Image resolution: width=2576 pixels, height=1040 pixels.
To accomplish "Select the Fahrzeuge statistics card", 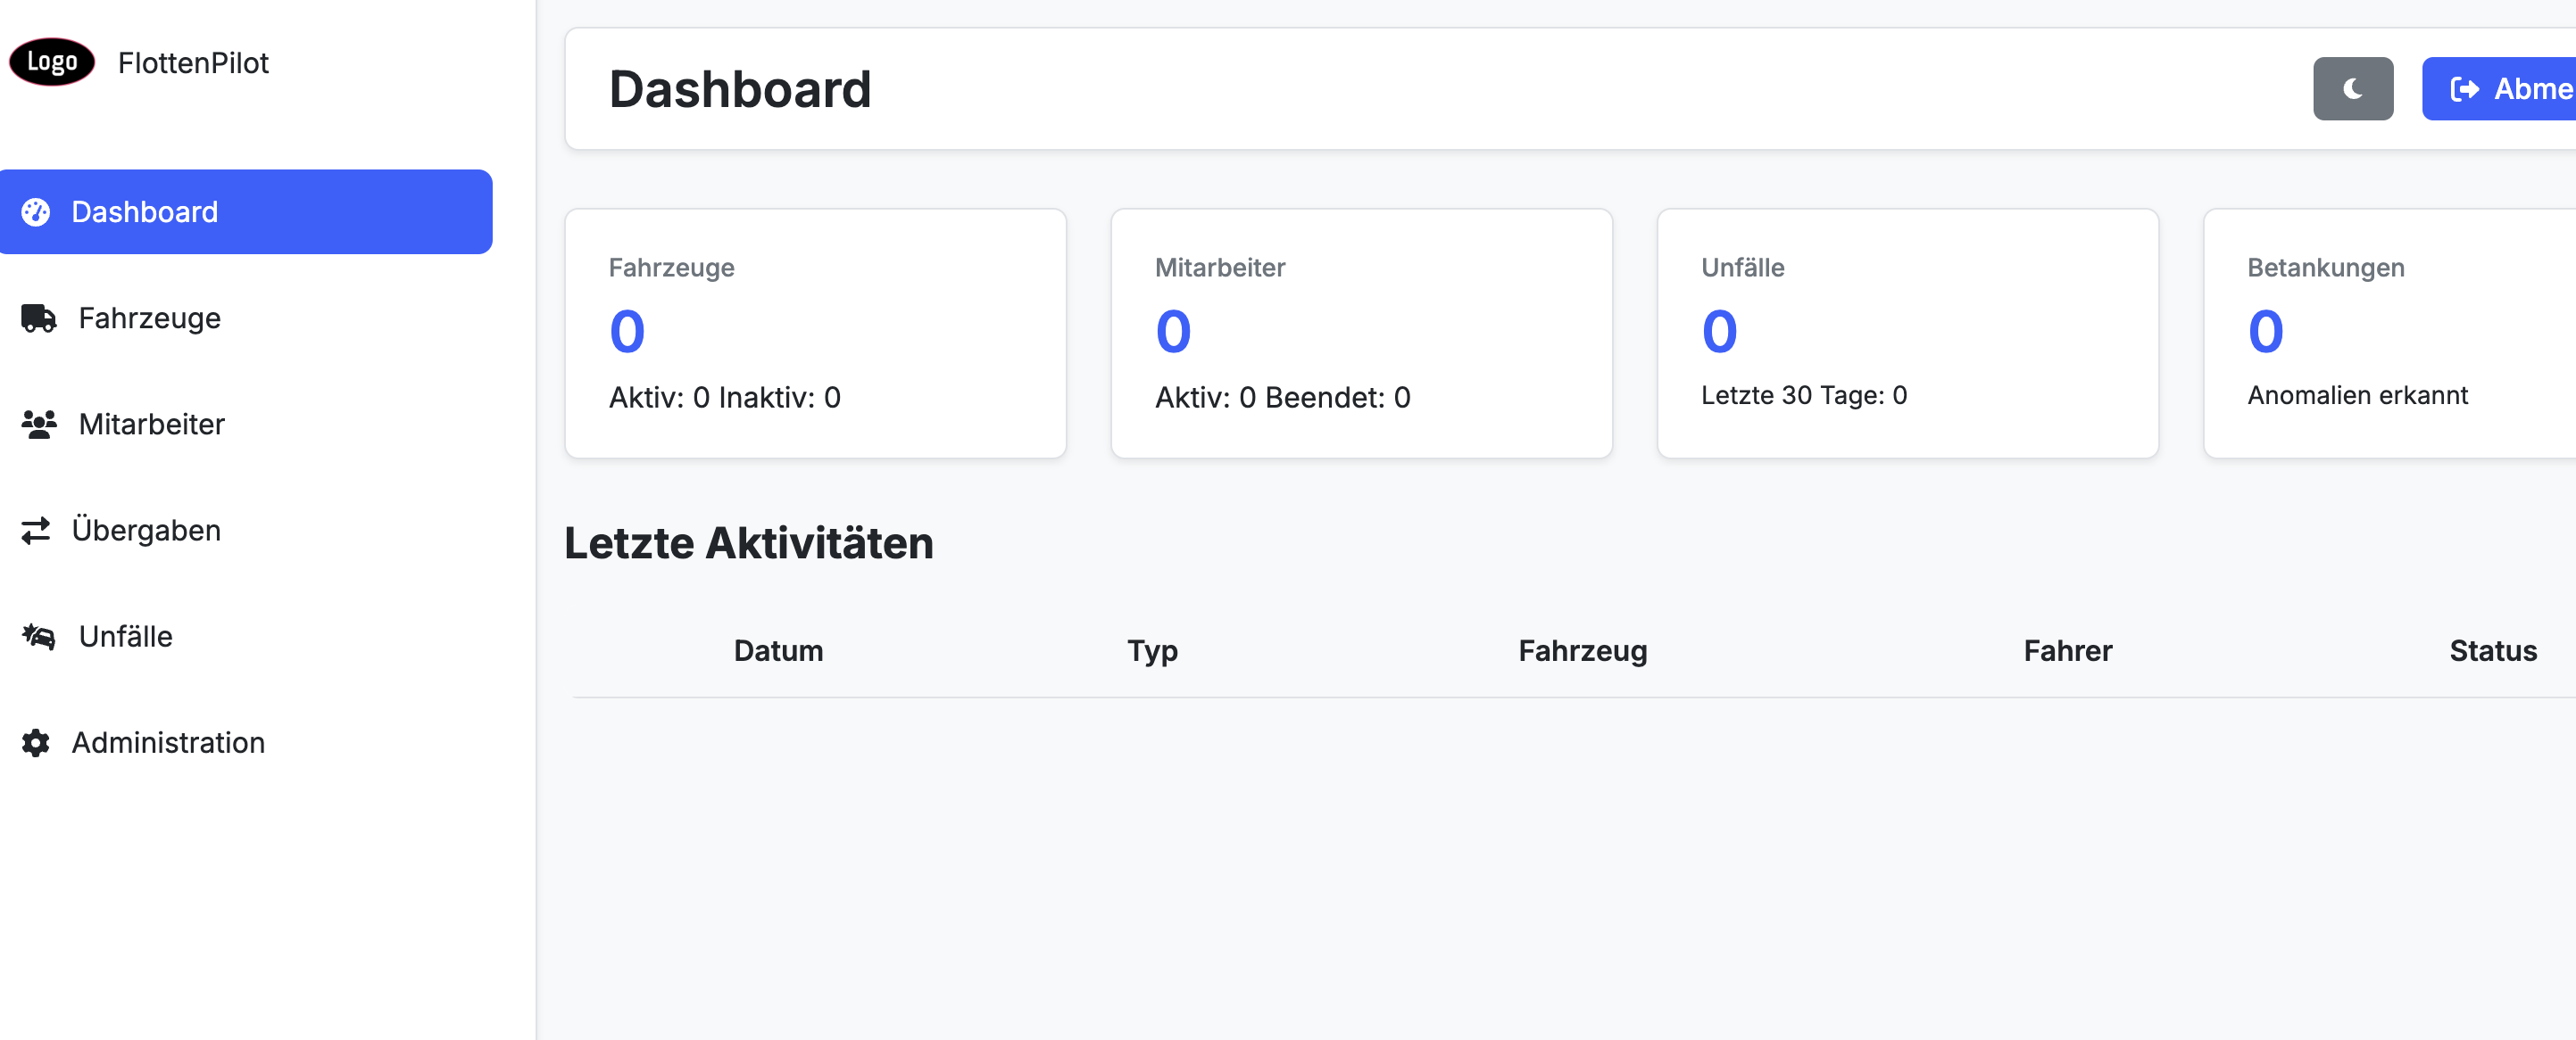I will pos(815,333).
